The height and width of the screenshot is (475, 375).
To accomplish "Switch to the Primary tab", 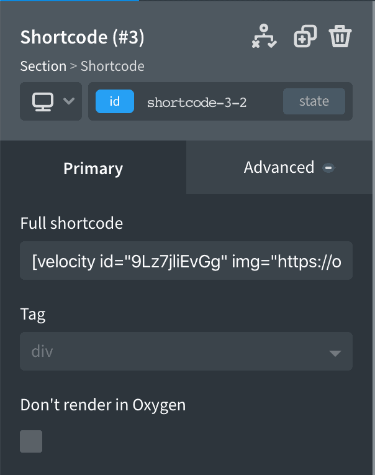I will 93,168.
